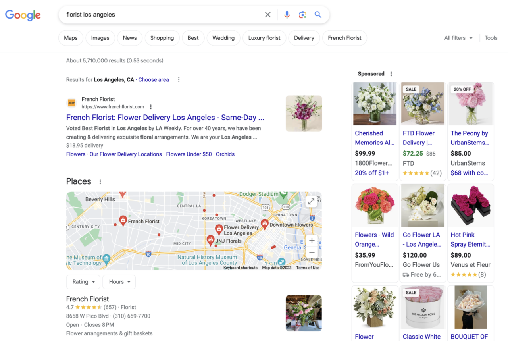Apply the Best filter chip
The height and width of the screenshot is (341, 508).
click(x=193, y=38)
